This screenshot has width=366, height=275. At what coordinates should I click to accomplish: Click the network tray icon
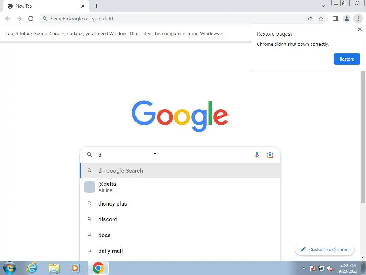pyautogui.click(x=321, y=268)
